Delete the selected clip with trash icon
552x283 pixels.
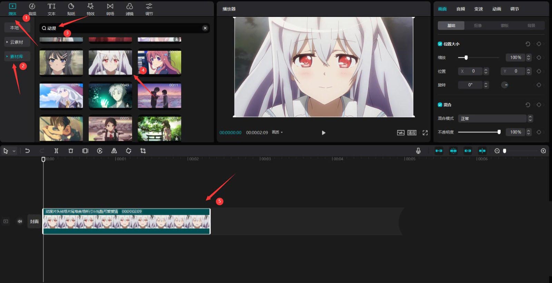tap(71, 151)
